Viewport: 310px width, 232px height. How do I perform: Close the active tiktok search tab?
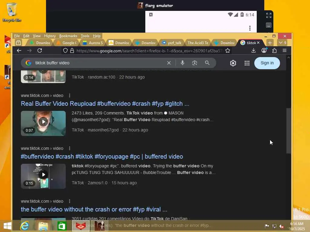point(258,43)
